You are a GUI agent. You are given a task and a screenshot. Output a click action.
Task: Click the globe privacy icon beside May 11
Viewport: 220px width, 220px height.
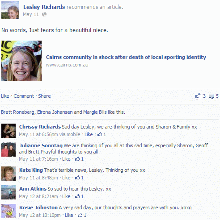(x=44, y=14)
